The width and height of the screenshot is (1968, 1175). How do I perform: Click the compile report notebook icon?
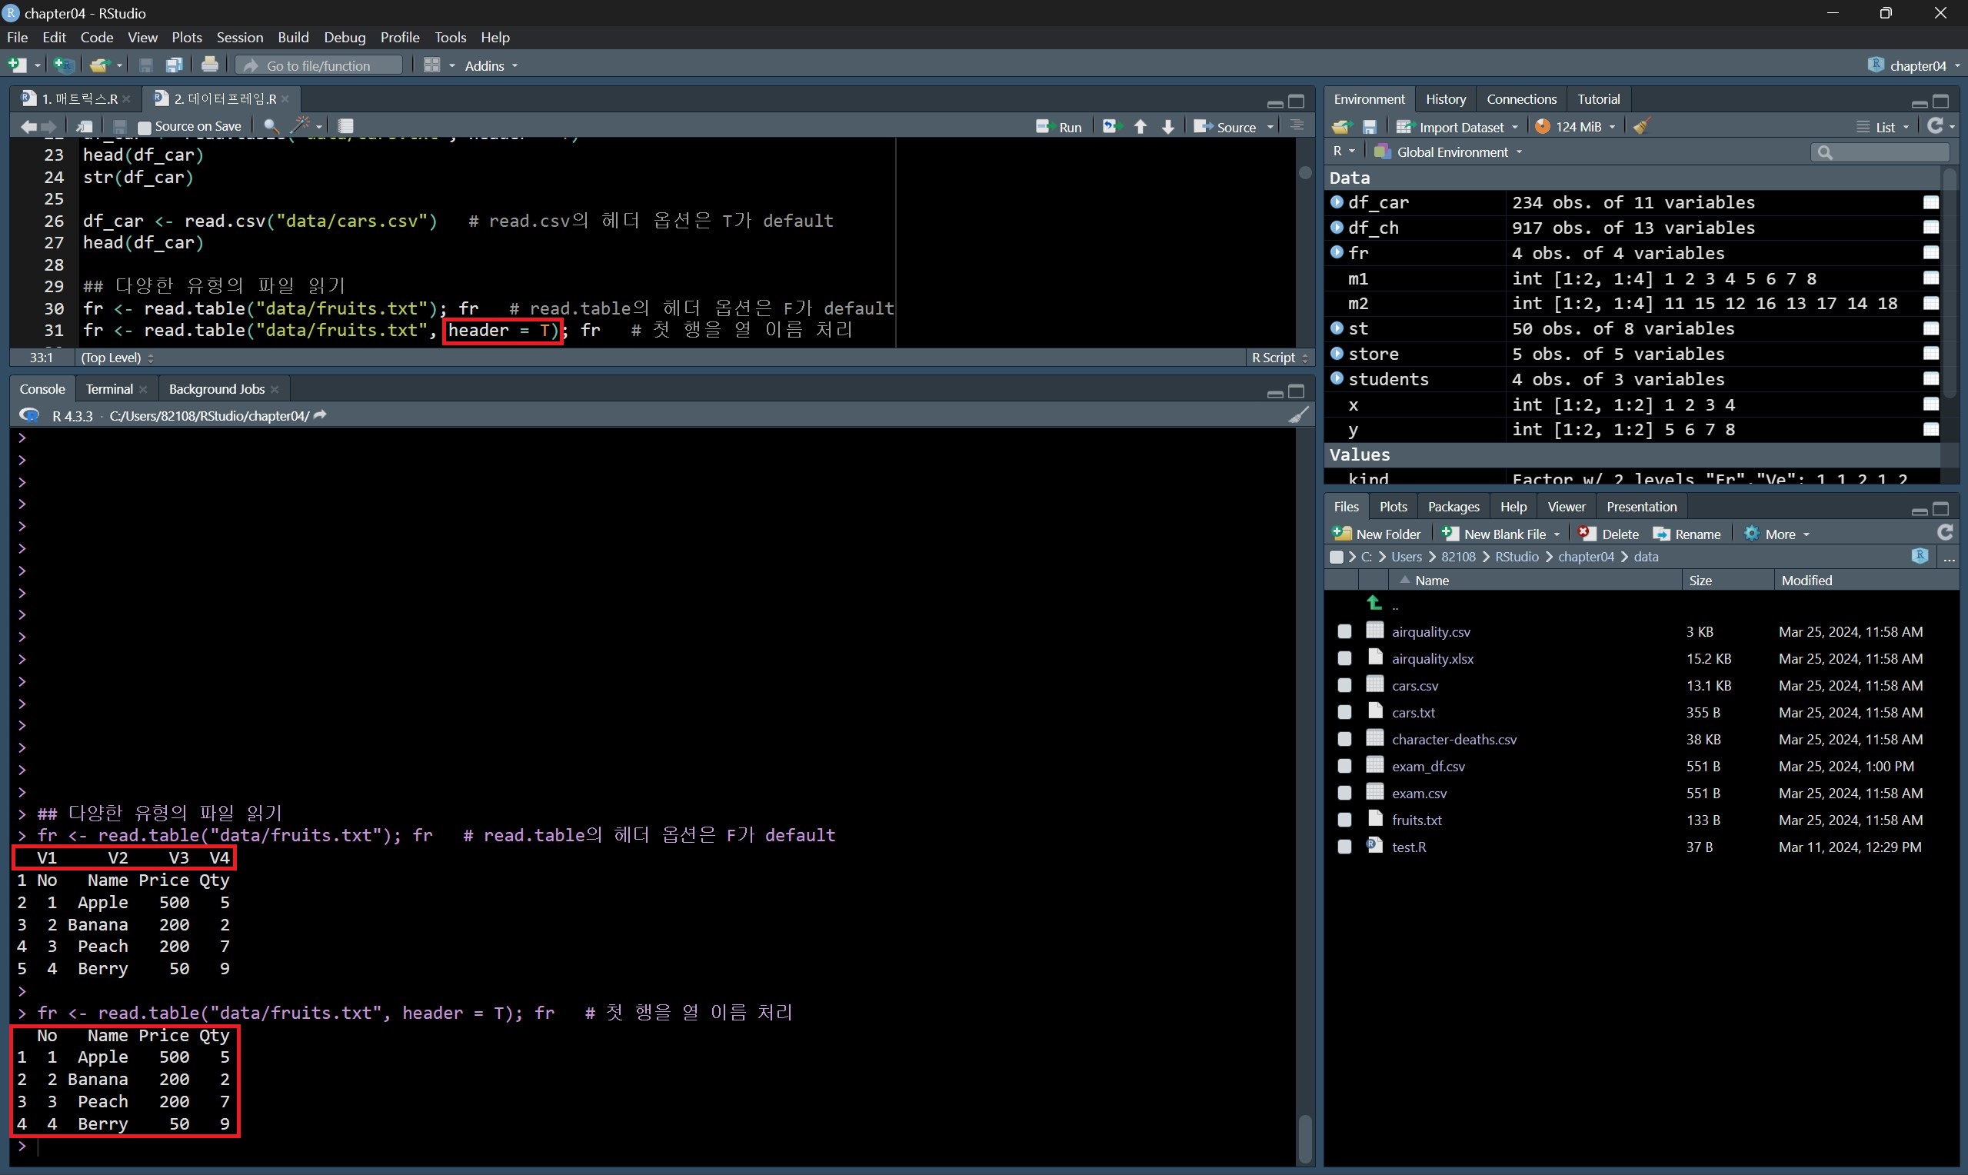(x=346, y=126)
